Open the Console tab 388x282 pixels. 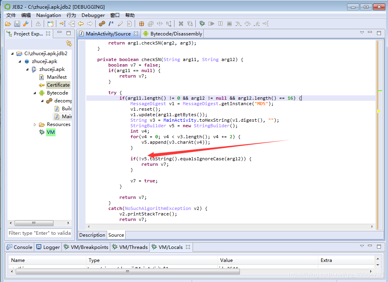20,247
